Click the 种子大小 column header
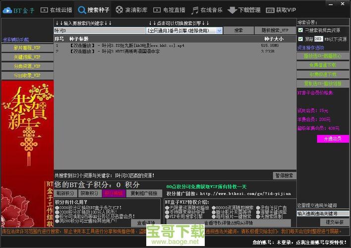This screenshot has height=248, width=351. pos(274,39)
